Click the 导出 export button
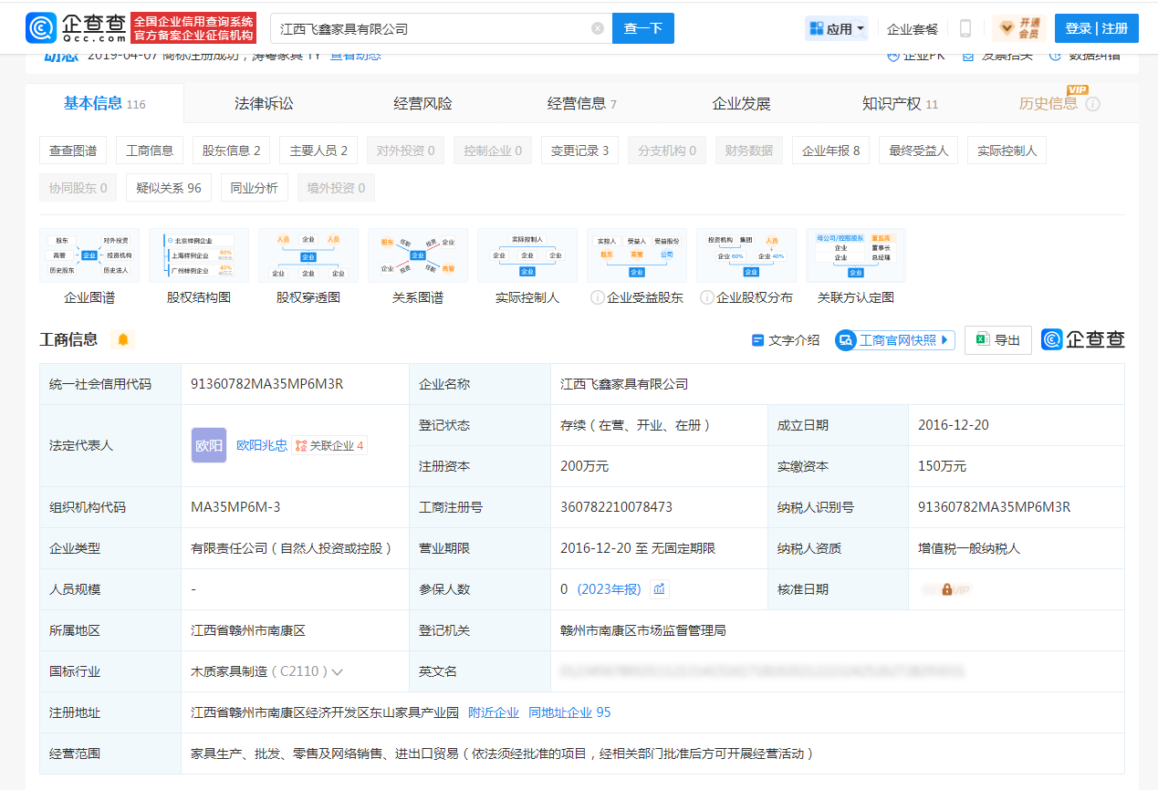 pyautogui.click(x=998, y=339)
